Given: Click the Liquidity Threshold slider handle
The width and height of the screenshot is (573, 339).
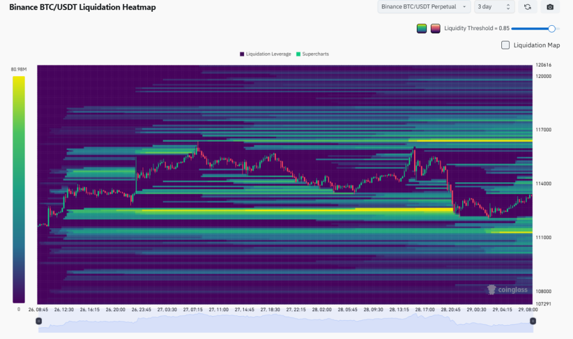Looking at the screenshot, I should pyautogui.click(x=552, y=29).
